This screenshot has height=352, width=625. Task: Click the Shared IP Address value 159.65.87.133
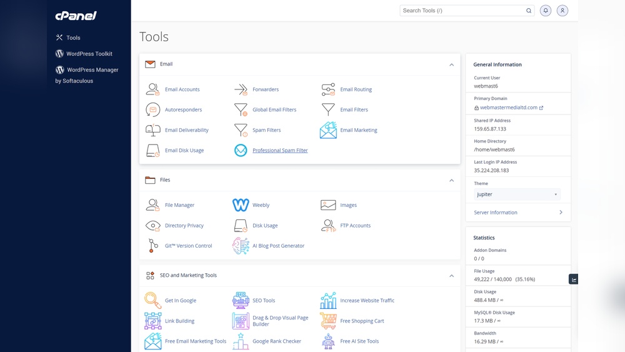point(490,129)
